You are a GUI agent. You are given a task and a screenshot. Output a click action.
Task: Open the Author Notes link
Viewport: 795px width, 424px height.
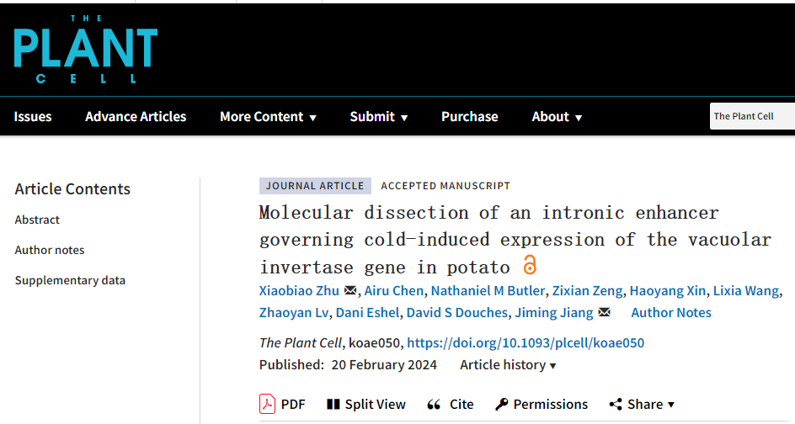[670, 313]
